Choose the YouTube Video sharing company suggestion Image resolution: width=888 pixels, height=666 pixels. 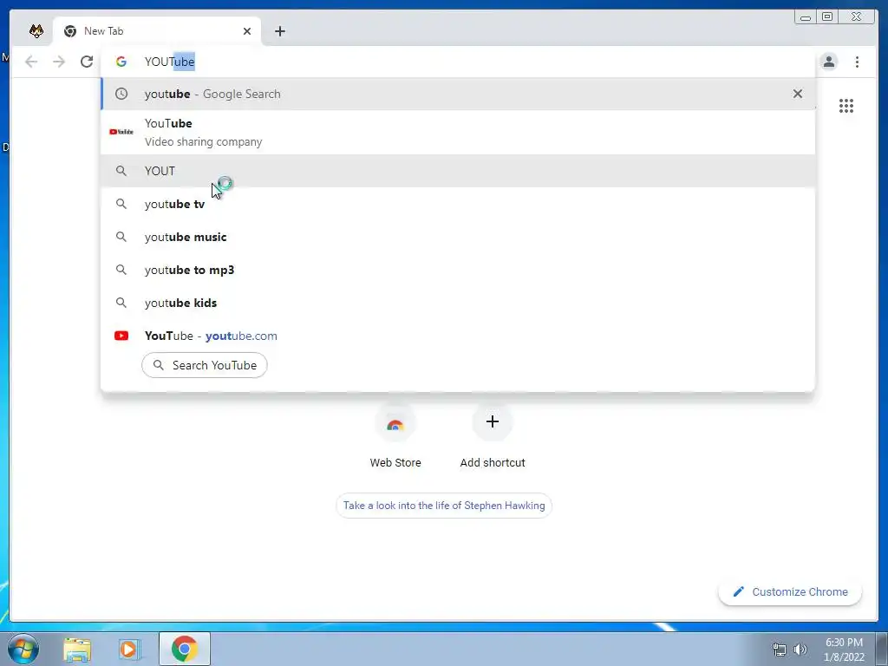click(458, 132)
